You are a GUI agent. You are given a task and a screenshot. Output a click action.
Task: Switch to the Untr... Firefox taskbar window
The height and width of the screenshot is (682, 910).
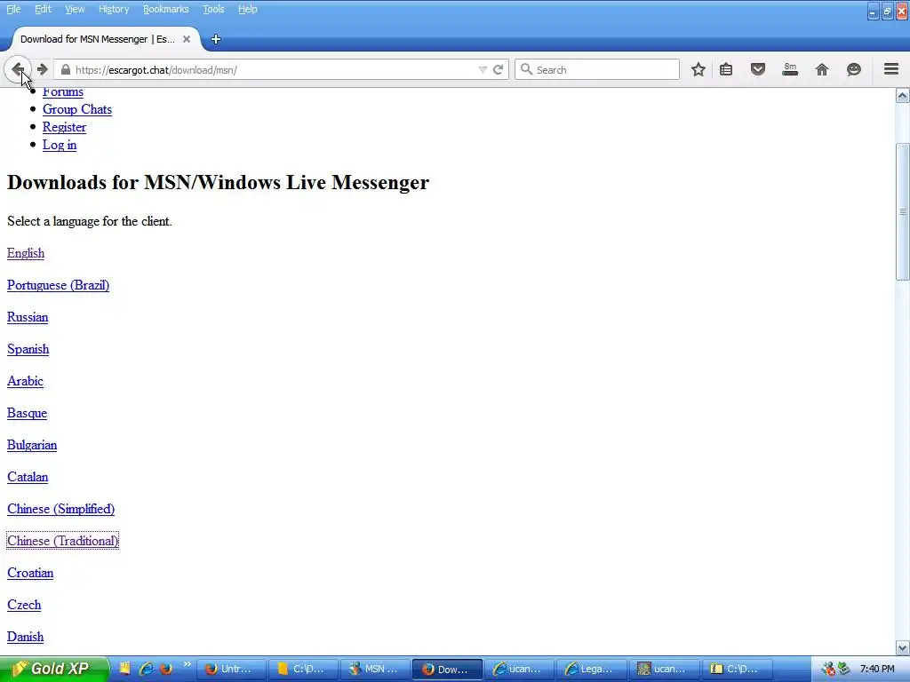[231, 669]
